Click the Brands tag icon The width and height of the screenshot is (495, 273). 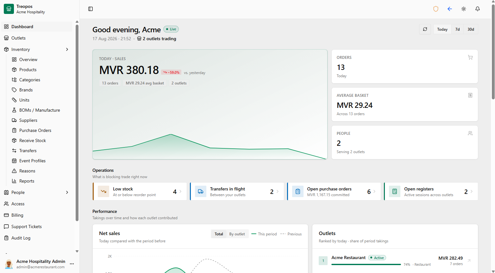(14, 90)
